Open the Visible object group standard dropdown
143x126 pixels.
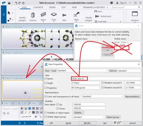click(x=89, y=117)
